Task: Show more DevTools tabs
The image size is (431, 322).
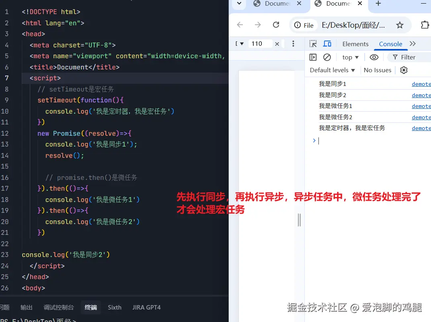Action: 413,44
